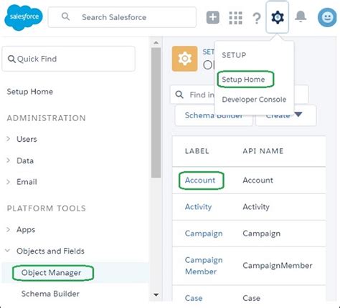Expand the Email section
The width and height of the screenshot is (340, 308).
9,182
